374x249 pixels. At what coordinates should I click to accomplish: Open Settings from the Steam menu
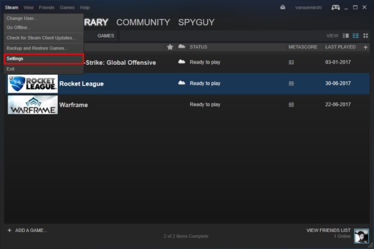(x=44, y=58)
